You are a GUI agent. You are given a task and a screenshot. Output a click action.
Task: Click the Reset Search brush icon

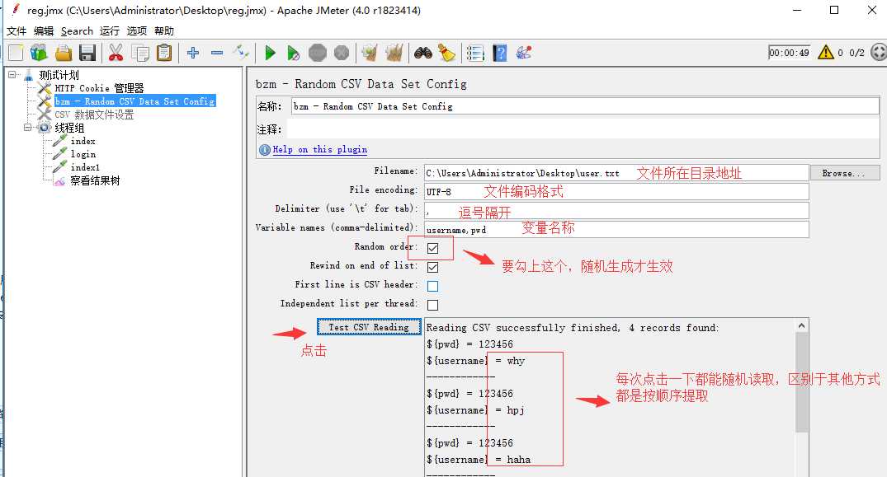pyautogui.click(x=447, y=53)
